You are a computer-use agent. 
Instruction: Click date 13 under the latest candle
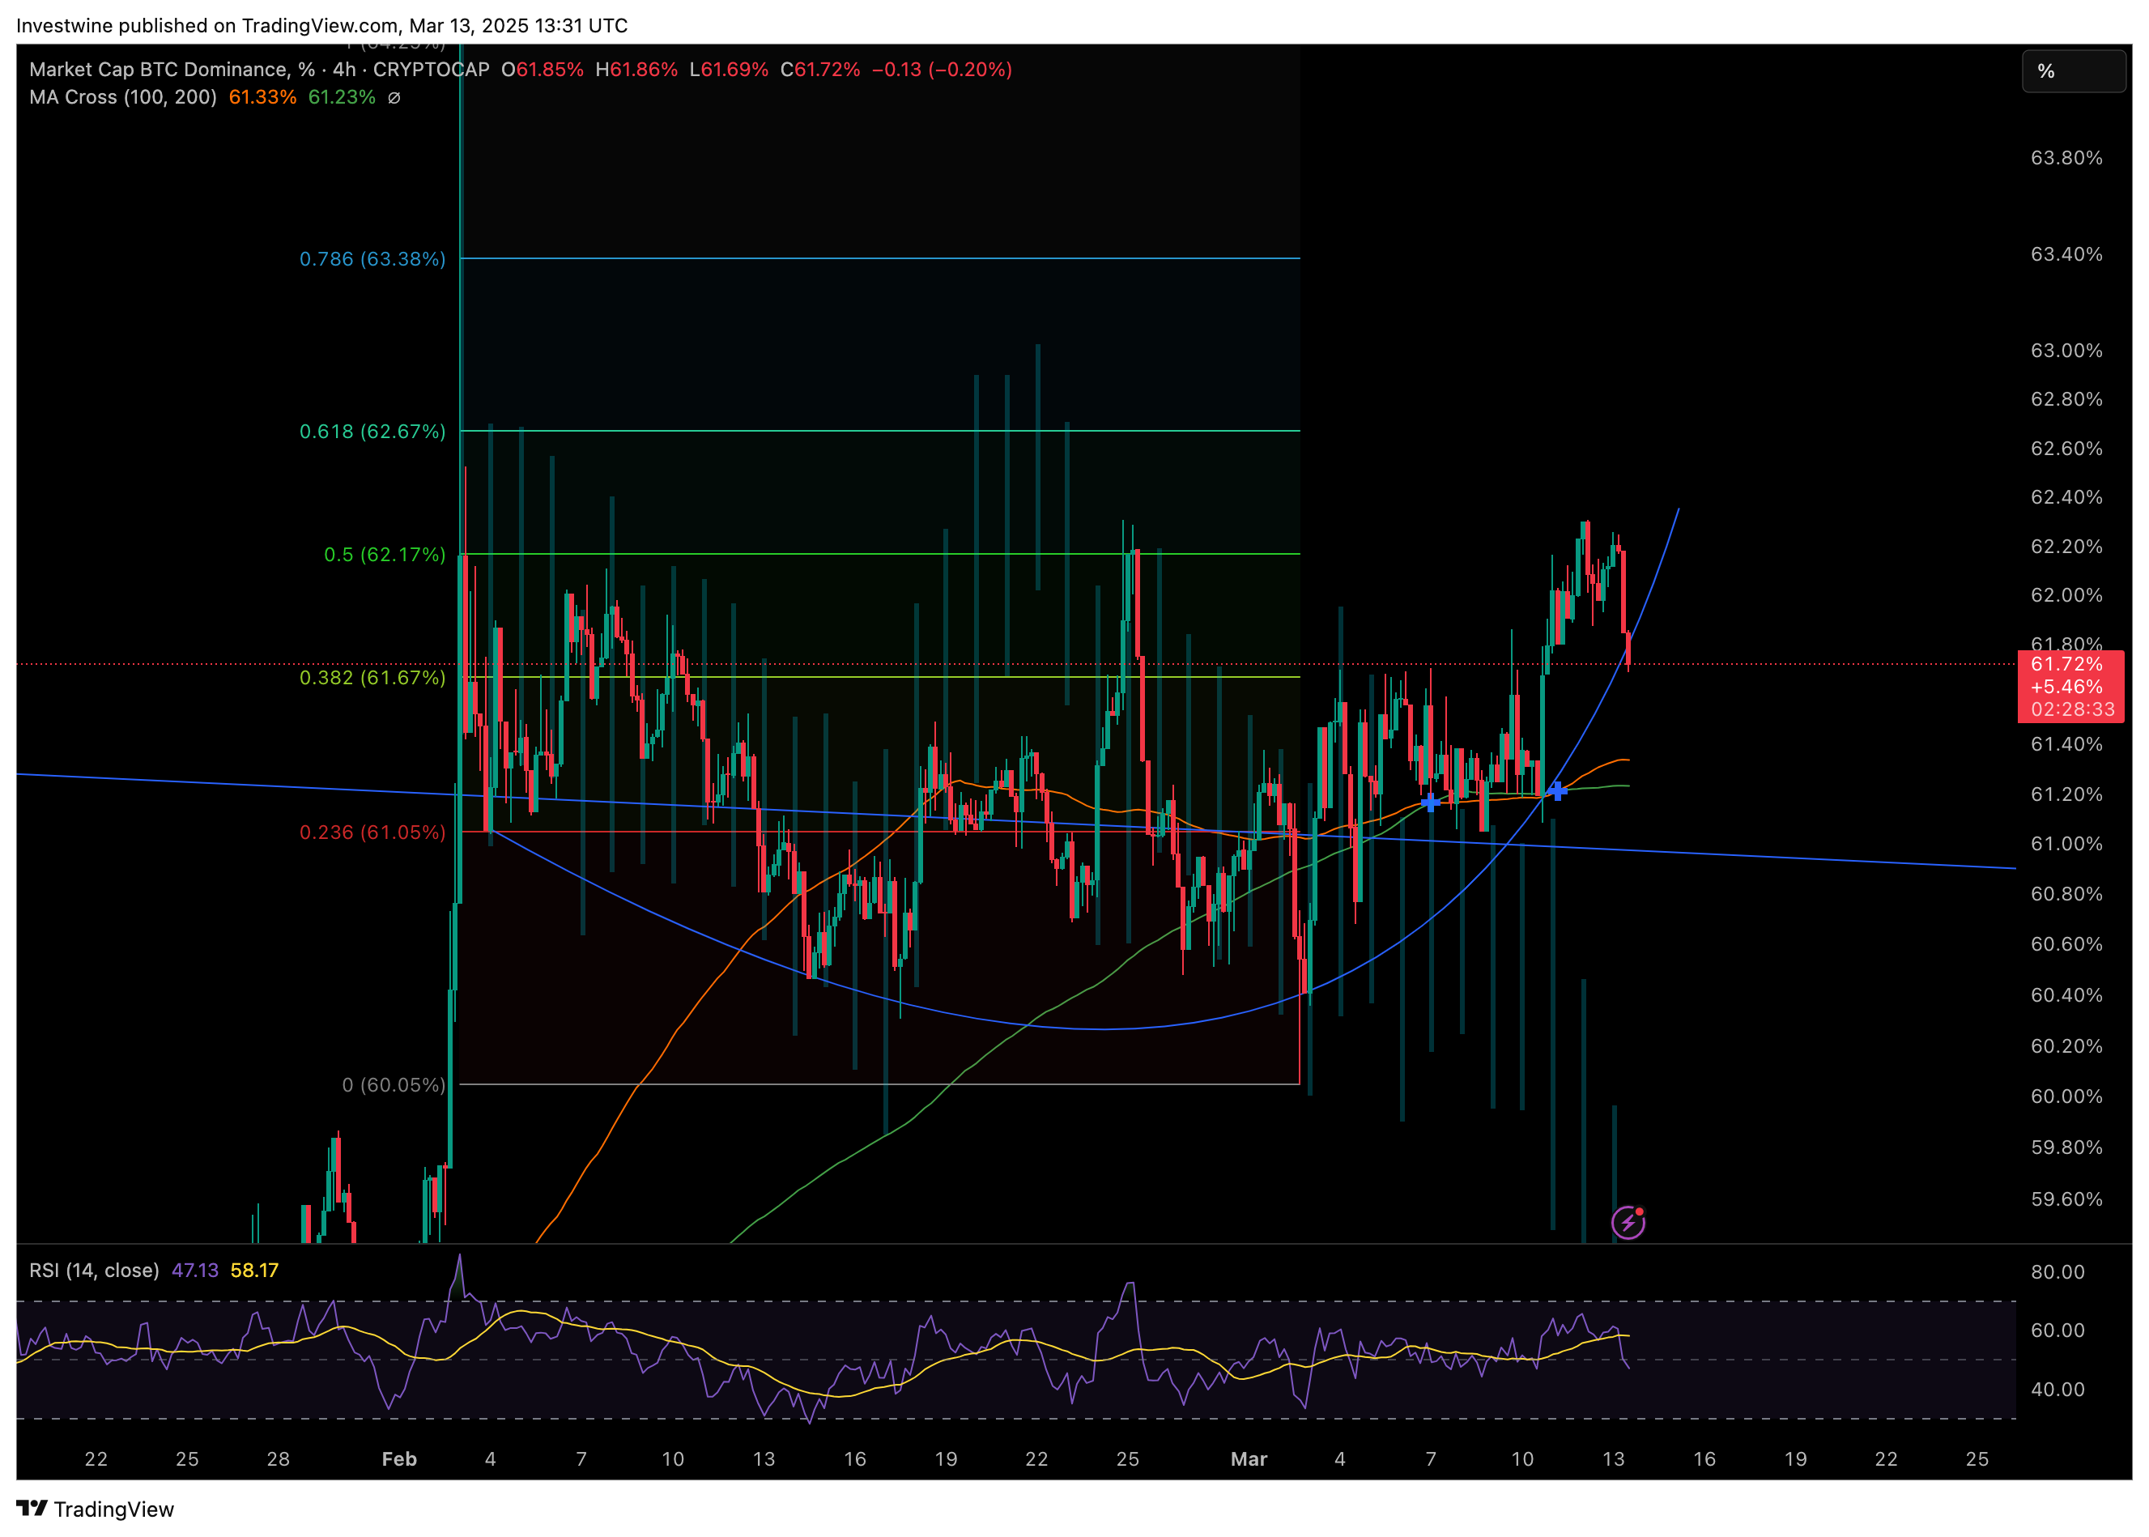click(1614, 1458)
